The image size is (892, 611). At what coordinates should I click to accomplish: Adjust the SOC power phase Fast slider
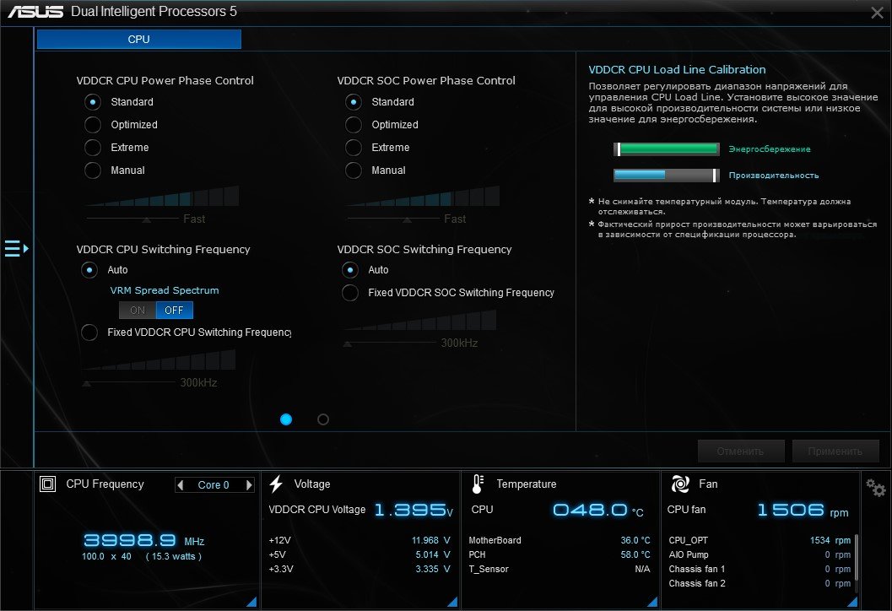pos(407,219)
